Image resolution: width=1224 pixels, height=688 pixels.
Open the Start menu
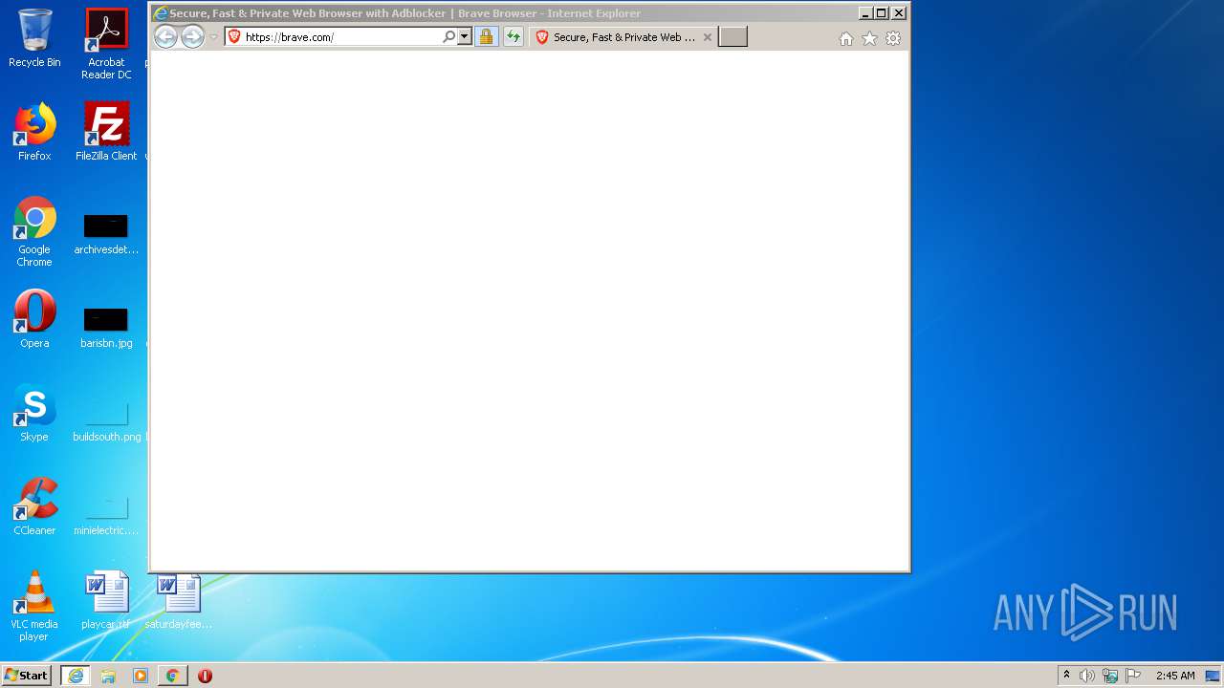coord(26,676)
